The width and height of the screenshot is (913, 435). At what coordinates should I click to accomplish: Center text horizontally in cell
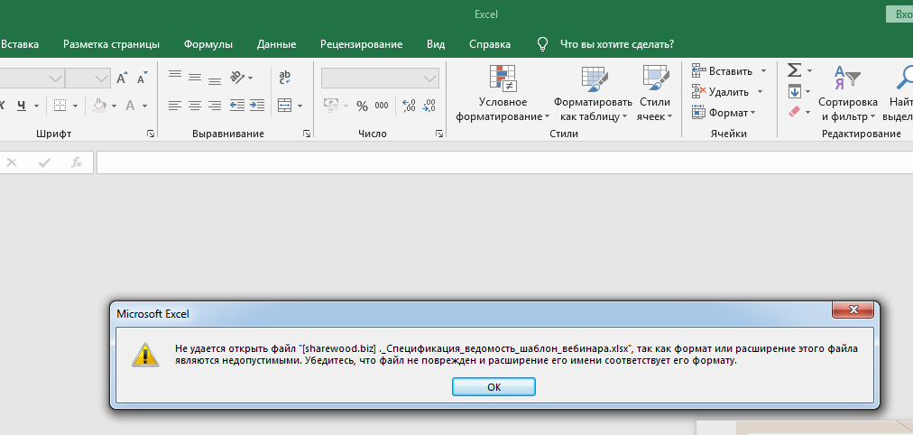[x=195, y=106]
